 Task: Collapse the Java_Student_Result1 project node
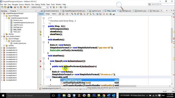2,36
